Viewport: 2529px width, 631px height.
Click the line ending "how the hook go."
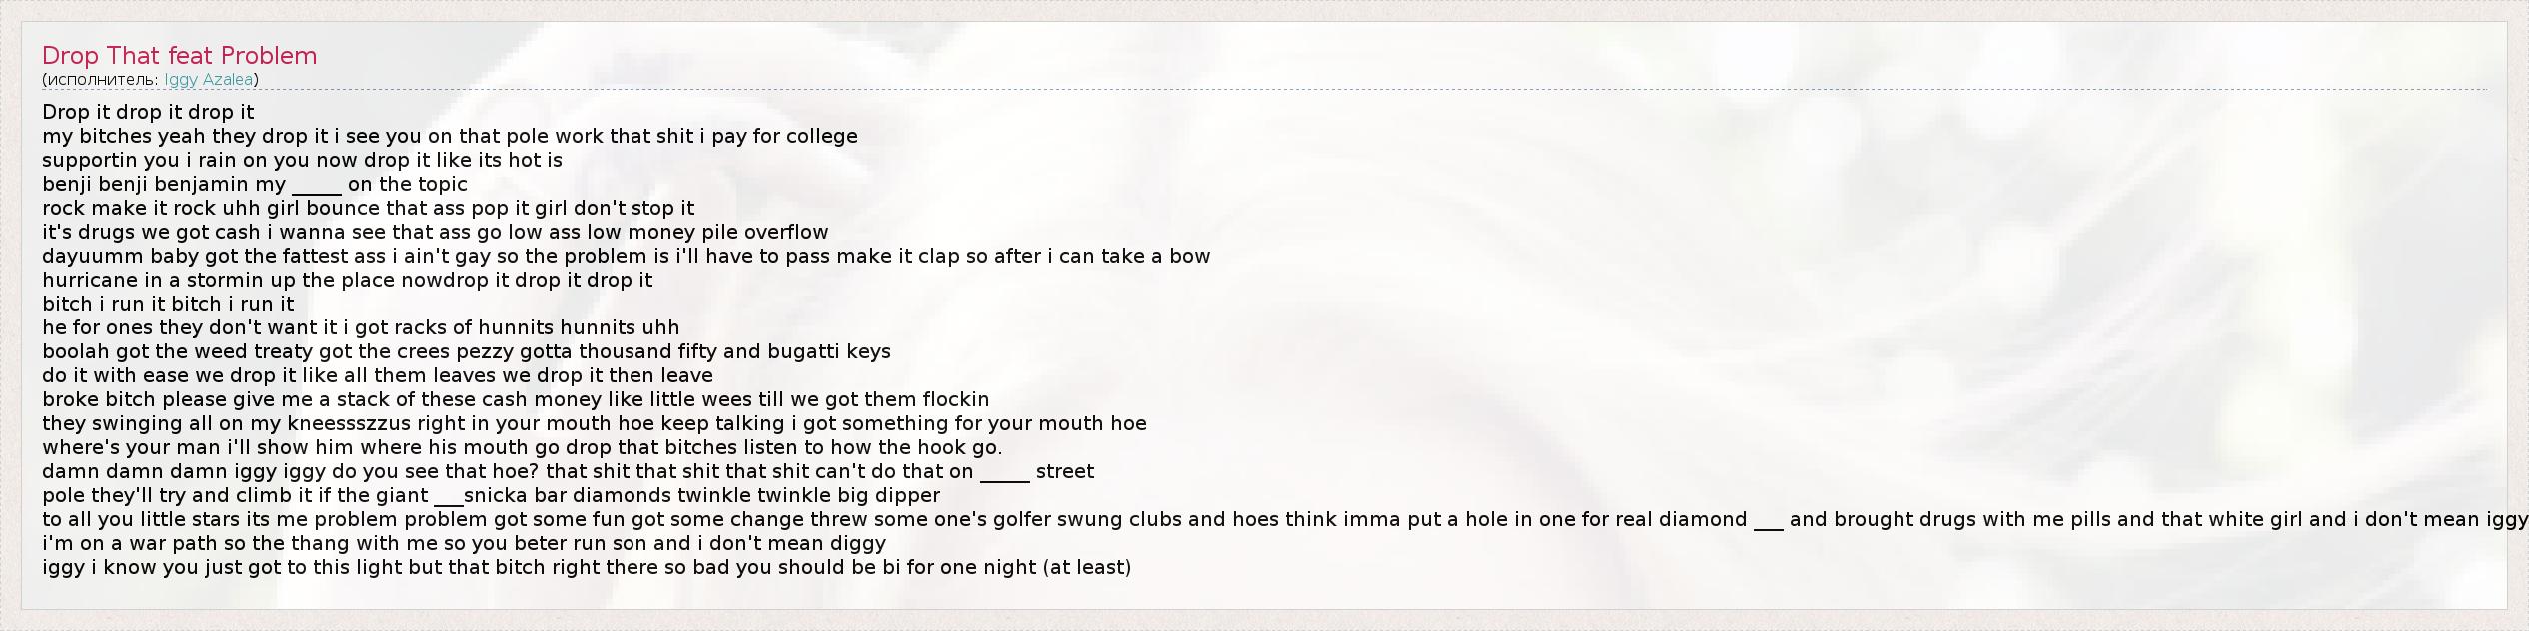(x=522, y=447)
